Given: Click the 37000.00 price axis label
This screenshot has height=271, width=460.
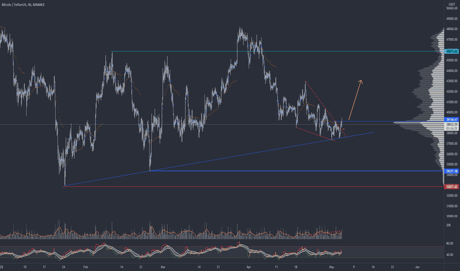Looking at the screenshot, I should [x=452, y=143].
